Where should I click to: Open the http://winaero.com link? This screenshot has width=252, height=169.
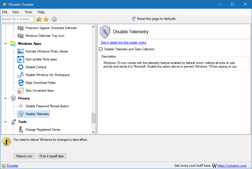click(232, 166)
